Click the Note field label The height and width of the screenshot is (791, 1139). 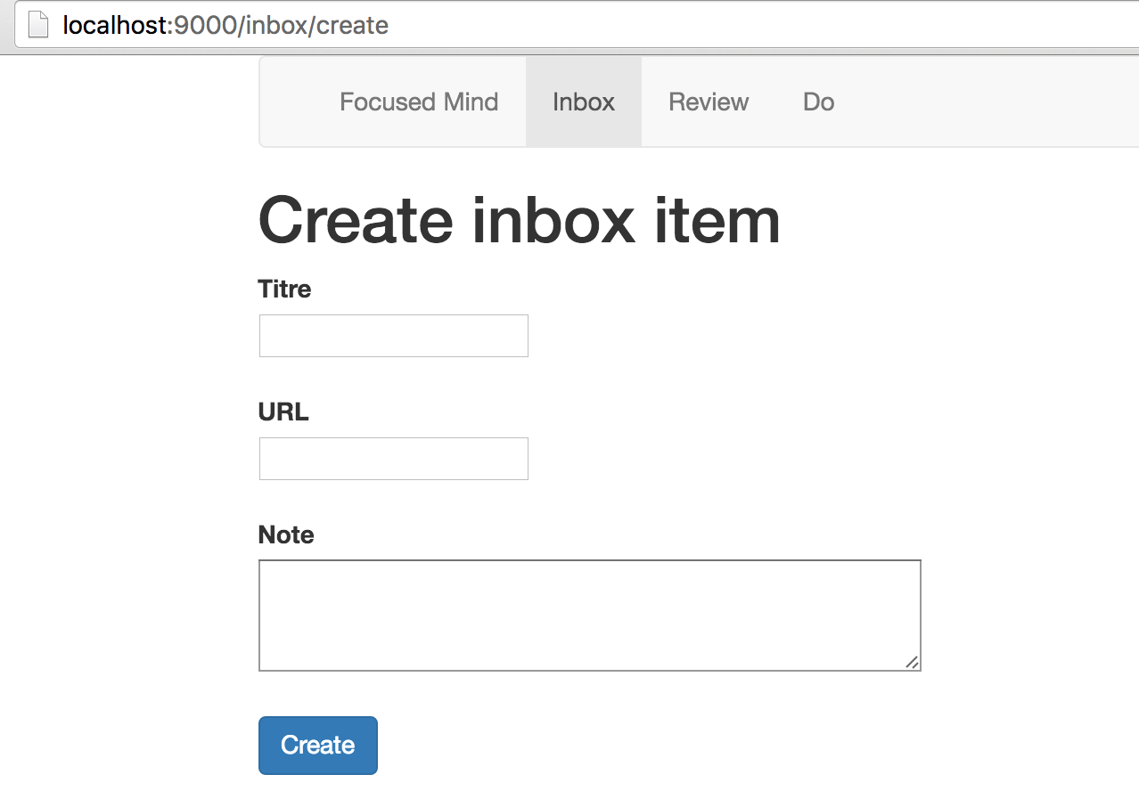(x=286, y=535)
